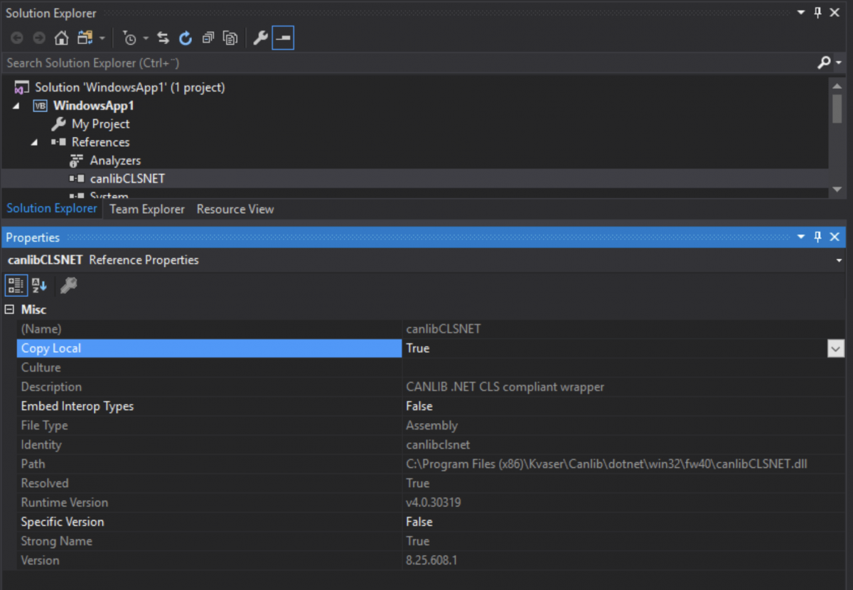Collapse all items in Solution Explorer

208,38
